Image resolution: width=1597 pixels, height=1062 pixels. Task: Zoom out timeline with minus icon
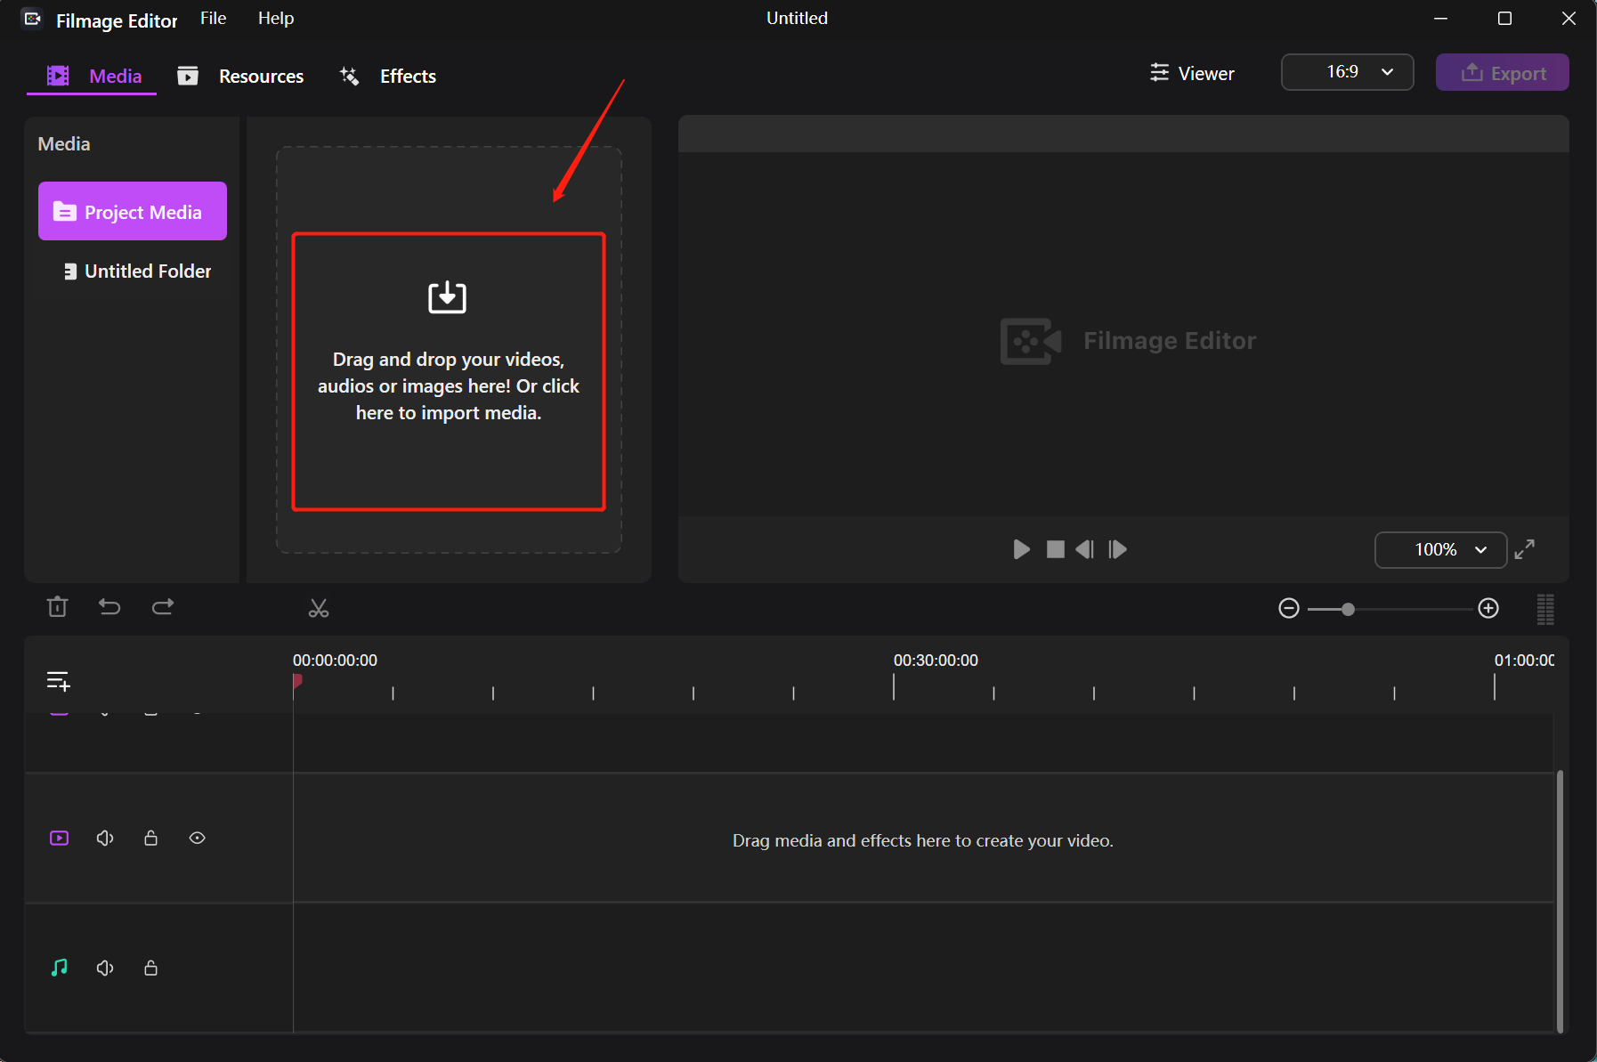1288,609
